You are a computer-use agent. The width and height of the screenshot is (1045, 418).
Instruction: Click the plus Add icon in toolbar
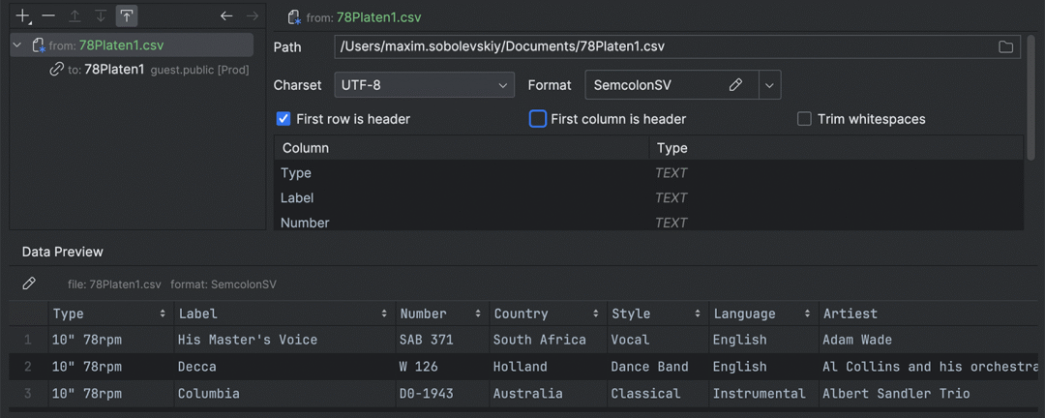pyautogui.click(x=24, y=16)
